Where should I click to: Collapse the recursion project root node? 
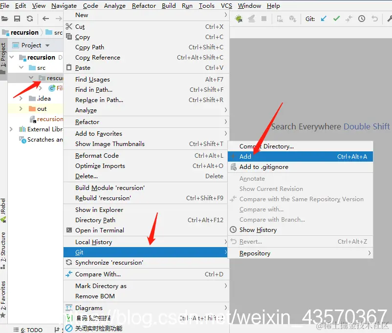pos(12,57)
